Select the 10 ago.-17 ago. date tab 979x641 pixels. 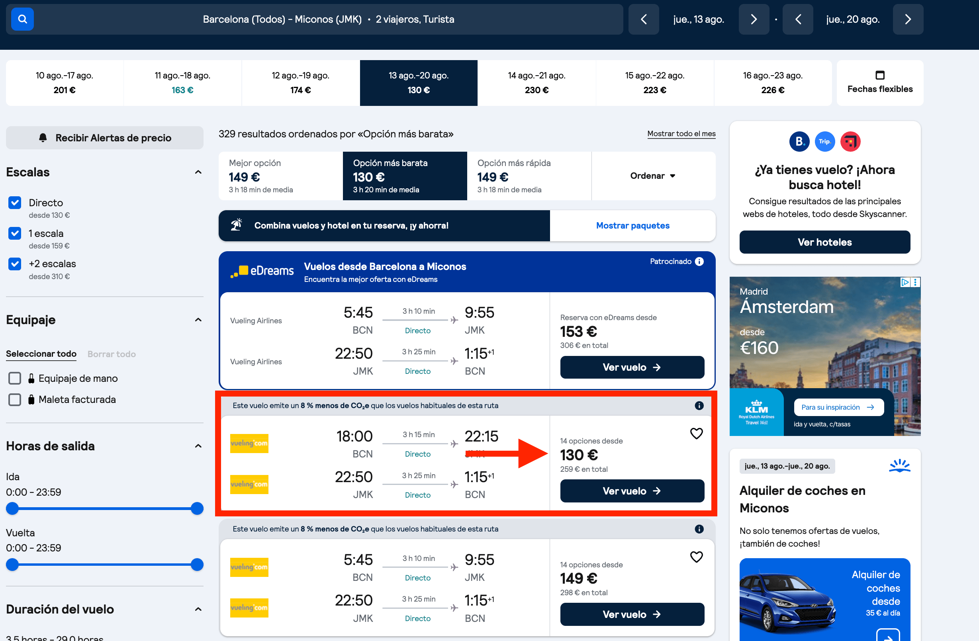point(65,83)
